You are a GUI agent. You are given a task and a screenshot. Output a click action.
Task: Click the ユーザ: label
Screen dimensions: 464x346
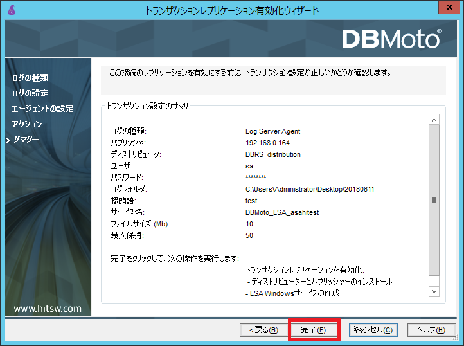click(121, 166)
